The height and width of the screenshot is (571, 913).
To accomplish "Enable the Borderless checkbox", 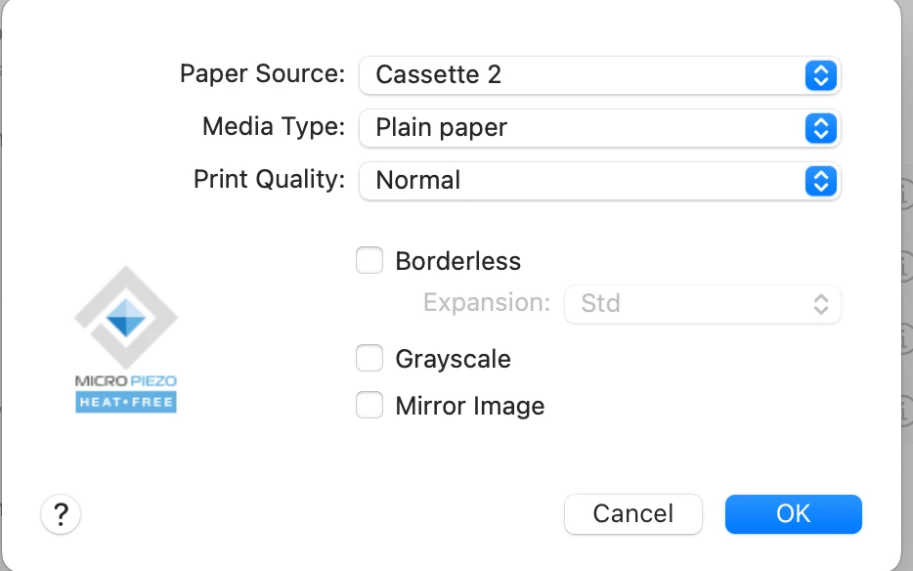I will [370, 261].
